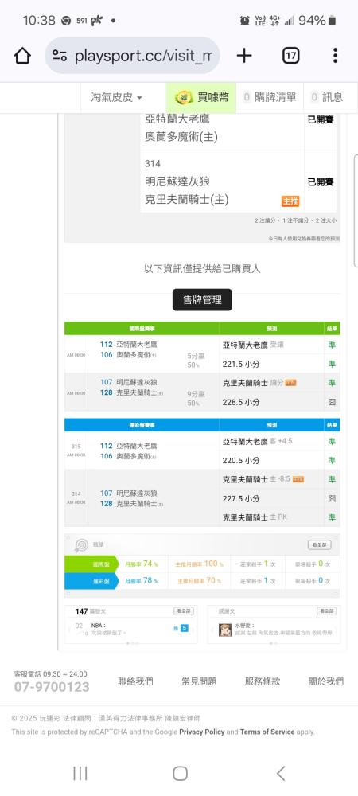Click the 售牌管理 button
The width and height of the screenshot is (358, 796).
pyautogui.click(x=202, y=300)
